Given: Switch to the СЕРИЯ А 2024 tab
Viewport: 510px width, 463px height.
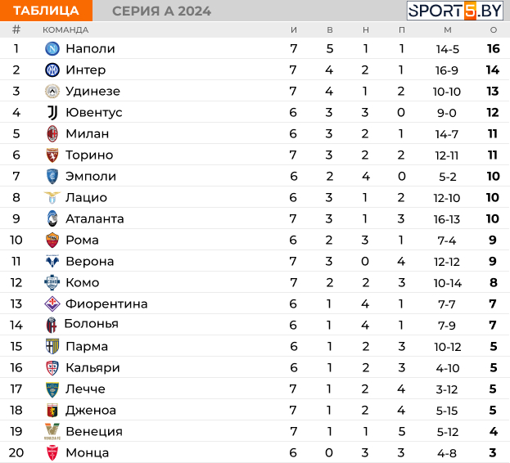Looking at the screenshot, I should pos(161,11).
